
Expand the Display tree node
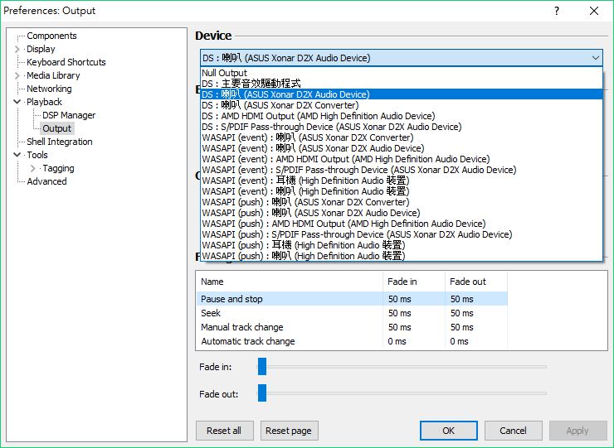(x=17, y=49)
